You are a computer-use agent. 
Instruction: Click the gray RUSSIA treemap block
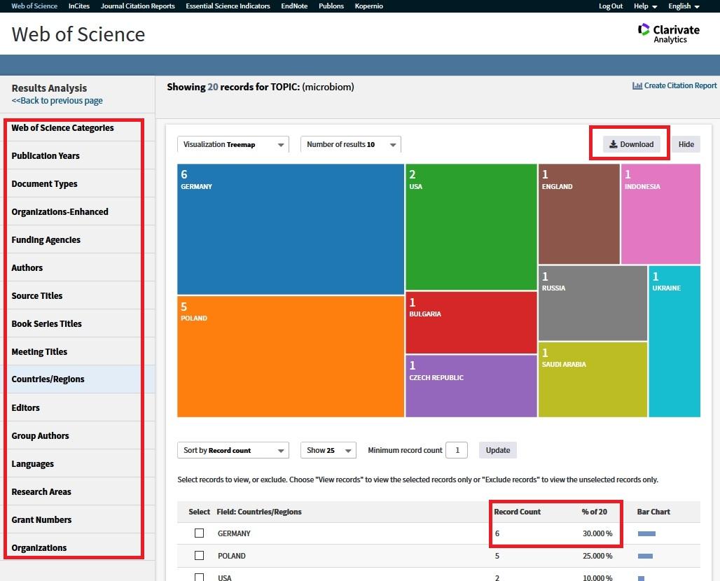pyautogui.click(x=593, y=303)
